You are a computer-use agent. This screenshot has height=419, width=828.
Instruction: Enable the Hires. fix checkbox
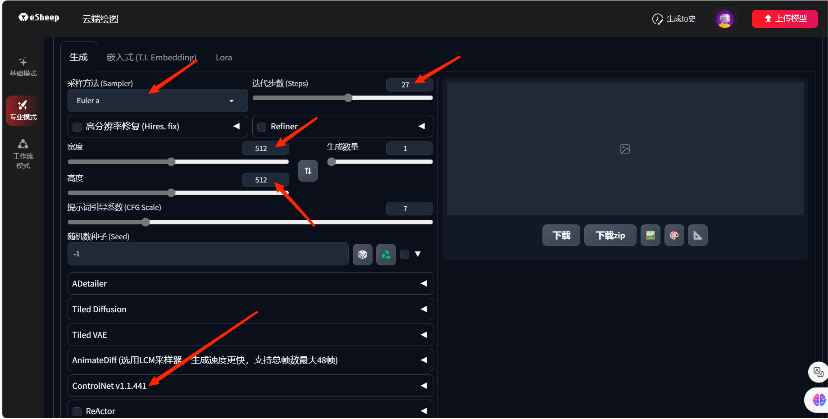(77, 127)
